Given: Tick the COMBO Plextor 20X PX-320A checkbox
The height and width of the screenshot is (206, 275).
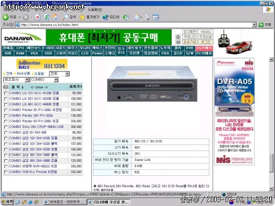Looking at the screenshot, I should point(6,116).
